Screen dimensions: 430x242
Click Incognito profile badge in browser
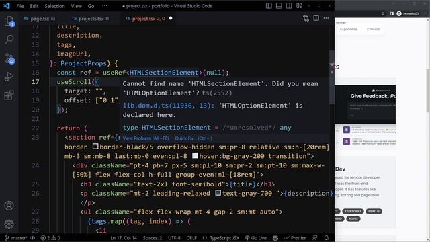coord(408,13)
